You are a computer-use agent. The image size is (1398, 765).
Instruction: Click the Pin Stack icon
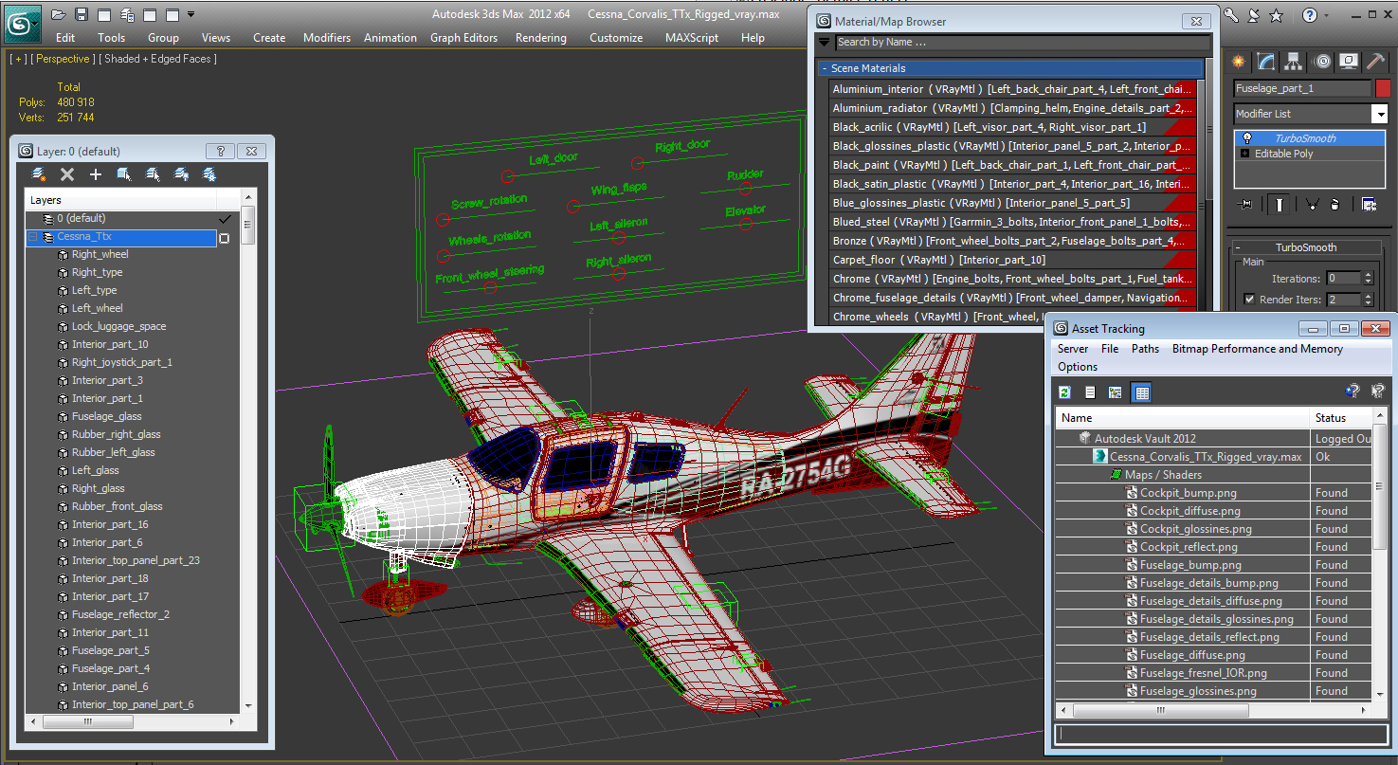pos(1246,204)
